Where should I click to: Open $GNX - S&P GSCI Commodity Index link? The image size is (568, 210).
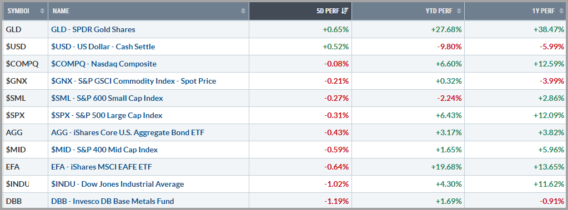(x=134, y=81)
